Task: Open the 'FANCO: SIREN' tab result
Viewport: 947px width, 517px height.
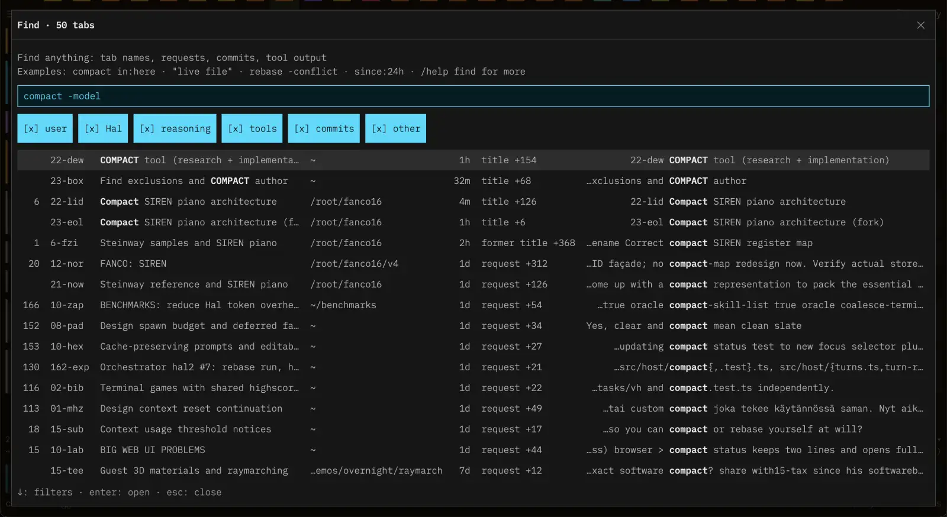Action: [473, 264]
